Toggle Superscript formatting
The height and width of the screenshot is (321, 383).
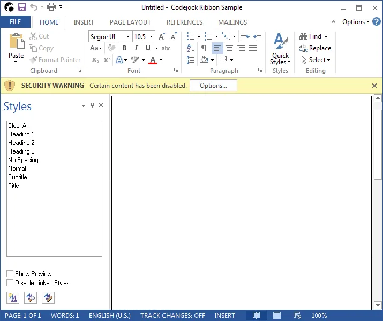pos(107,60)
